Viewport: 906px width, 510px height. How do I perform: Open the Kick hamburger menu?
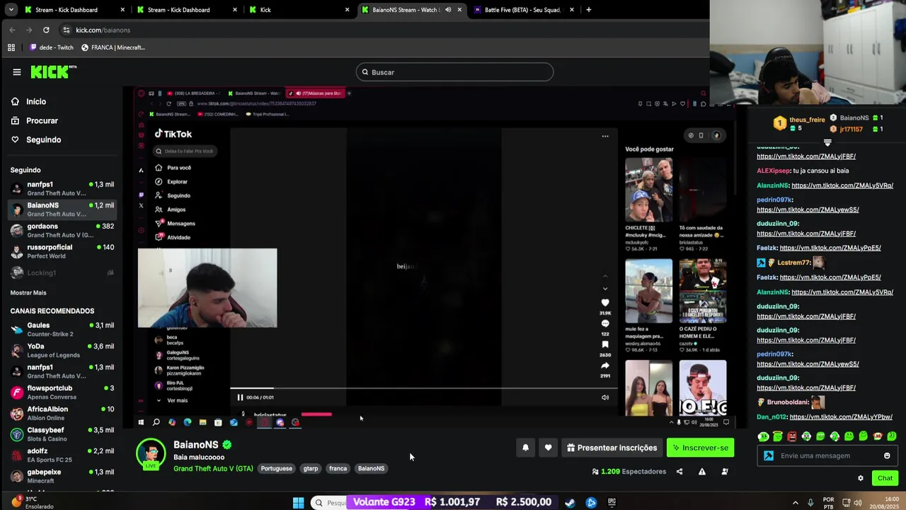16,72
